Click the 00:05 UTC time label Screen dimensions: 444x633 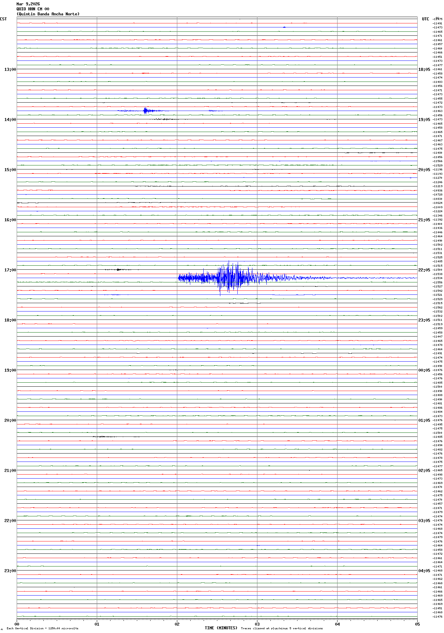click(x=424, y=370)
